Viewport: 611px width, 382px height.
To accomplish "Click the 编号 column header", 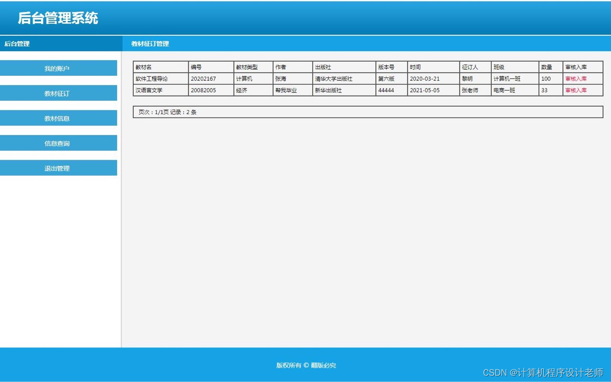I will 211,67.
